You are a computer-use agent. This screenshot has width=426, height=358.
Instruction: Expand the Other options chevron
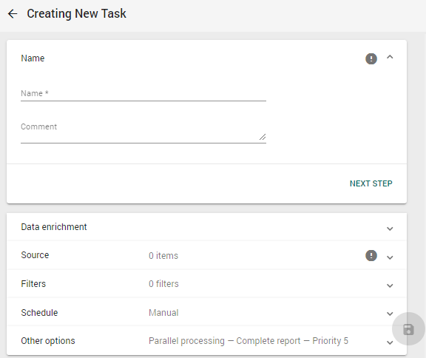[x=390, y=342]
